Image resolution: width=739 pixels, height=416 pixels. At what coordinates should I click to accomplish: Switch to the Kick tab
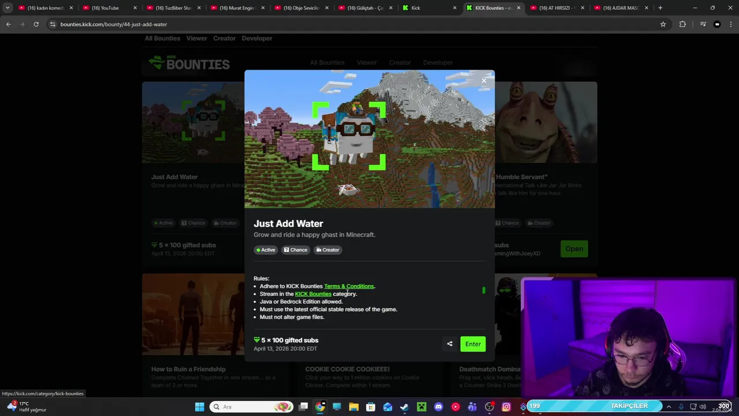(x=430, y=8)
